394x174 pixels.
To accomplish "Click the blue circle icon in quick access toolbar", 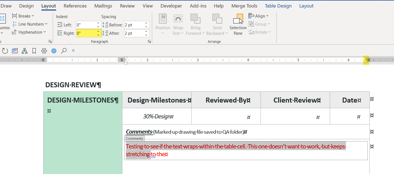I will tap(54, 51).
